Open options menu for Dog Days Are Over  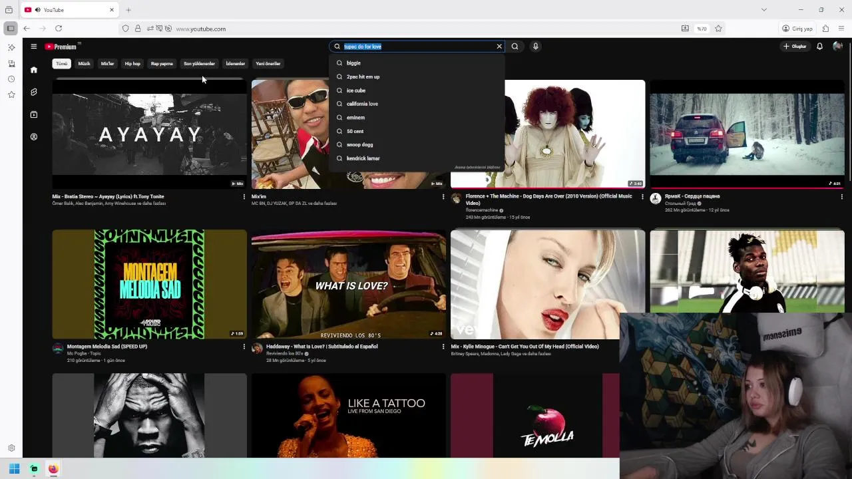[642, 197]
